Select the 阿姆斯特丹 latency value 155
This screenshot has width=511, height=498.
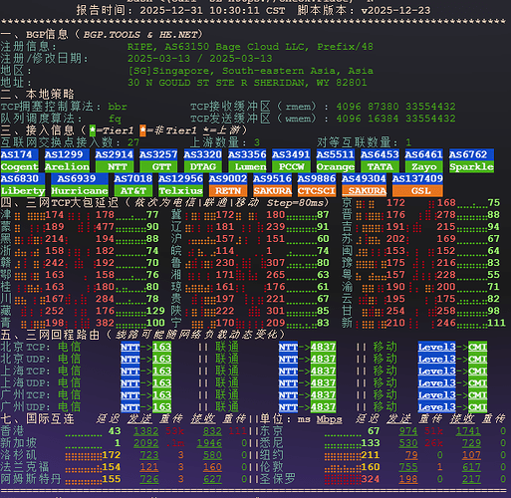[112, 479]
